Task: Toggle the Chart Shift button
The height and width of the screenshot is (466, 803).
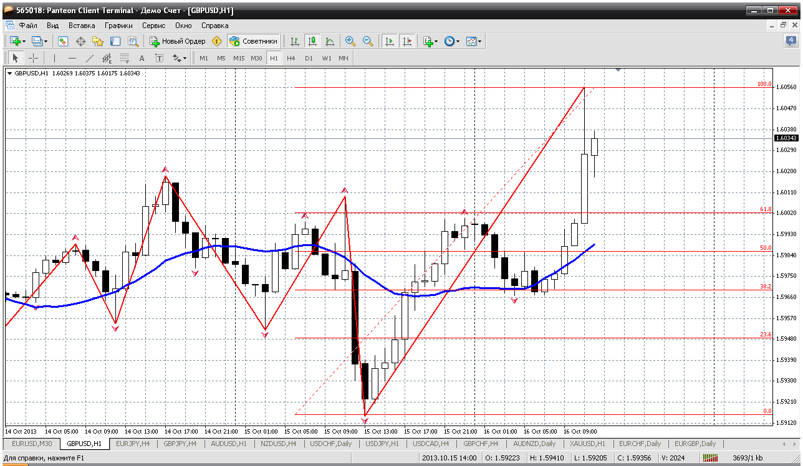Action: [407, 41]
